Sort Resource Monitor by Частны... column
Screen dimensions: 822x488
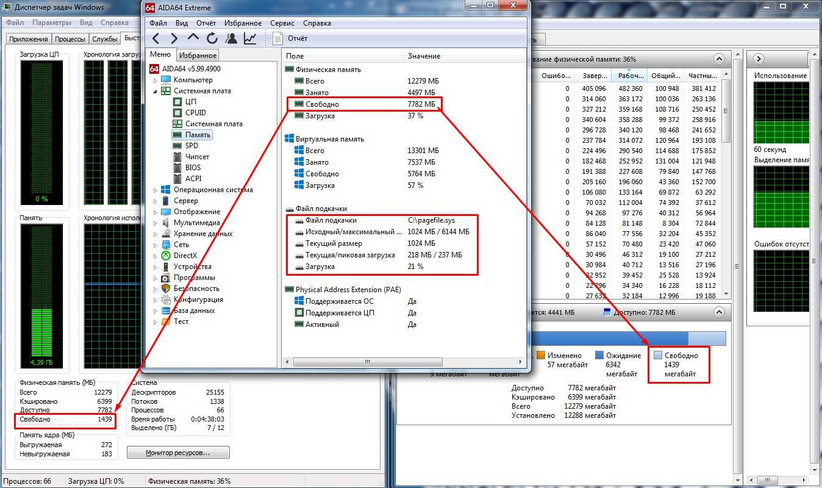(701, 76)
